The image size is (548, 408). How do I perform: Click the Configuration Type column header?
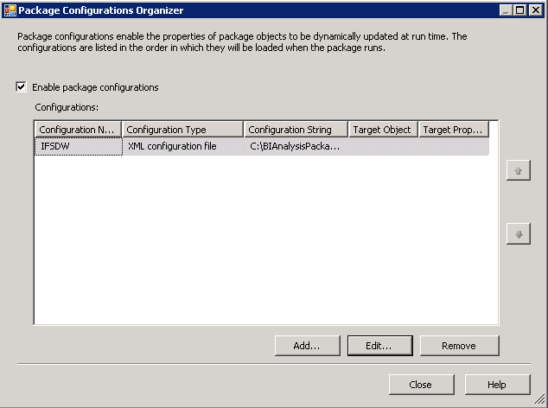pos(182,130)
